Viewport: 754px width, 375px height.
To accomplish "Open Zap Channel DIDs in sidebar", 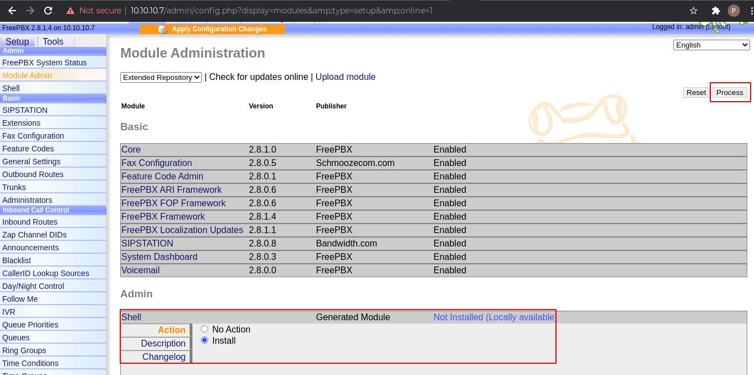I will coord(53,235).
